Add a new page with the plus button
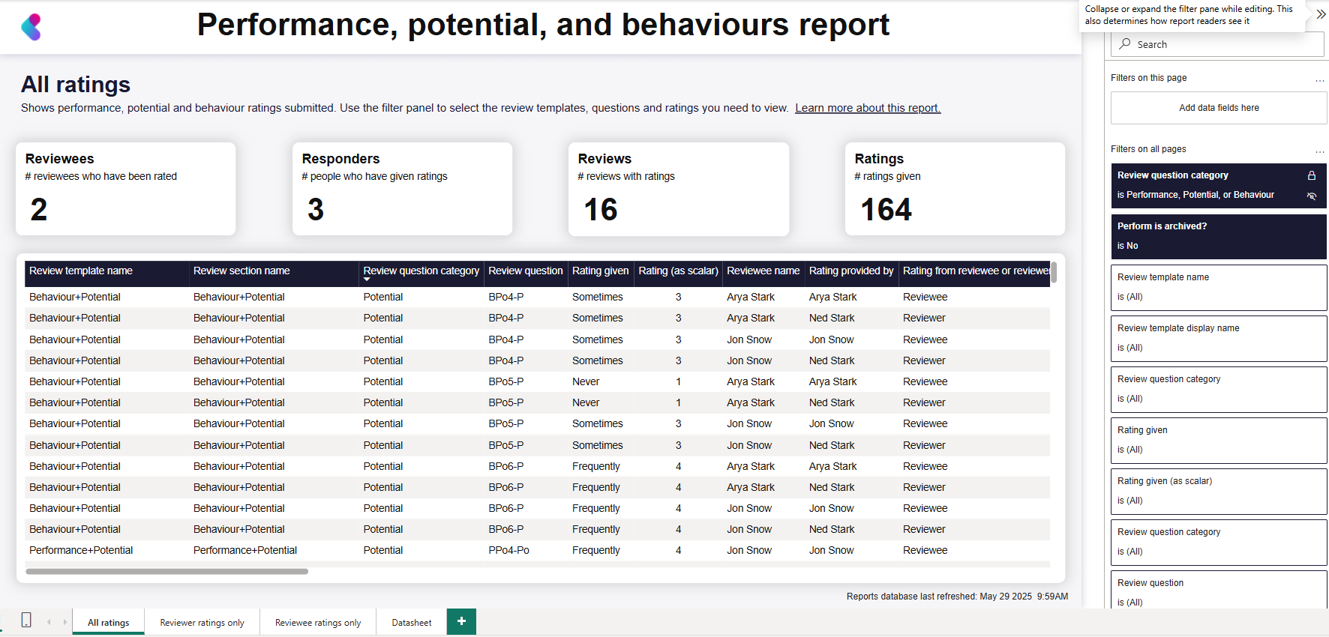Screen dimensions: 1329x637 pos(461,621)
